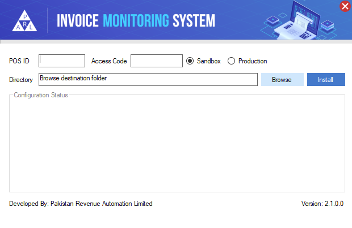The image size is (352, 228).
Task: Focus the Access Code text box
Action: coord(157,61)
